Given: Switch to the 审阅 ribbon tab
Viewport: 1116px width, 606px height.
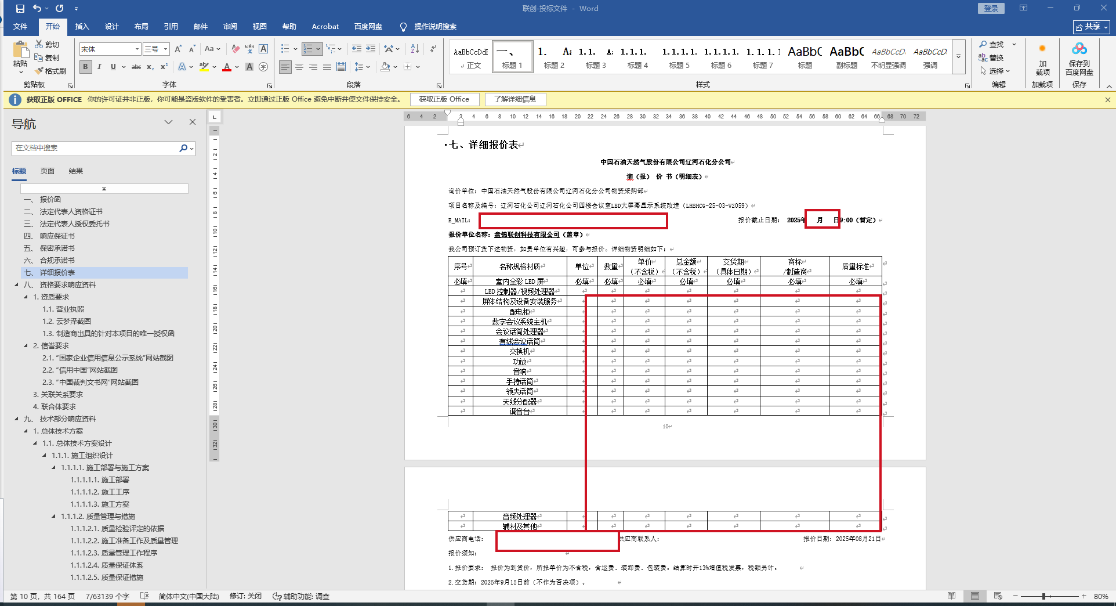Looking at the screenshot, I should pos(230,27).
